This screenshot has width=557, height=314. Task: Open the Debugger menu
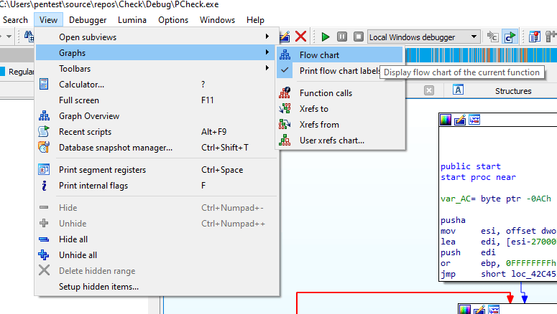(x=86, y=20)
